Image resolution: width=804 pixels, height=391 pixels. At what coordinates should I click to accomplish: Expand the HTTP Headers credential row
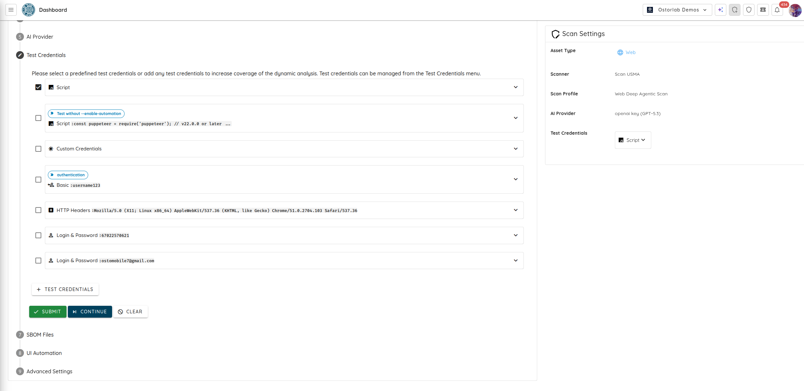pos(516,210)
